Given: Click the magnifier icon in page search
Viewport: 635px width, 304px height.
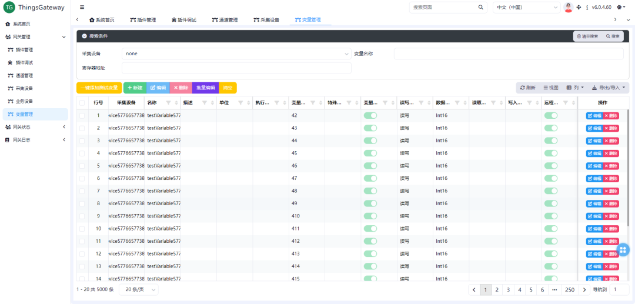Looking at the screenshot, I should click(480, 8).
